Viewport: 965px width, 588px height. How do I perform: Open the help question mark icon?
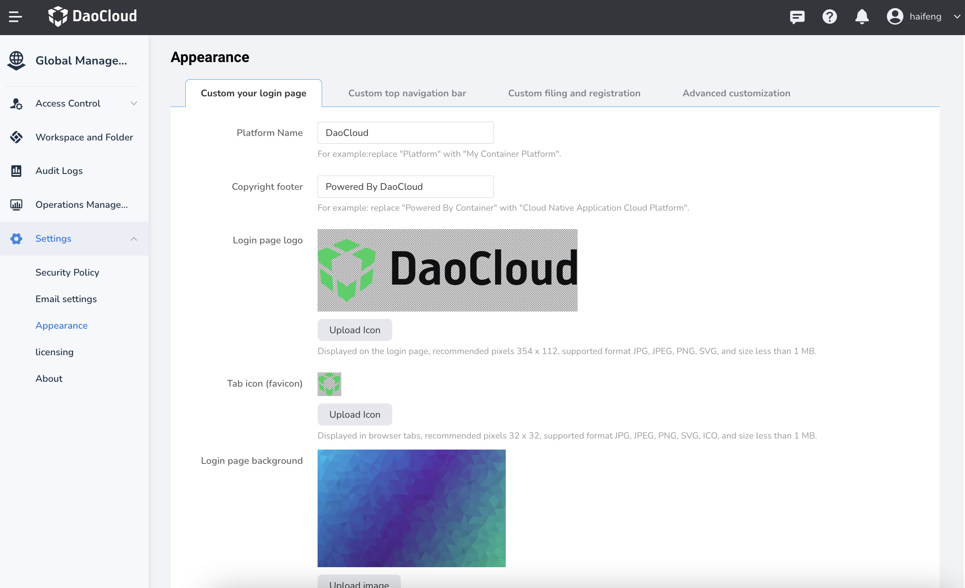pos(829,17)
